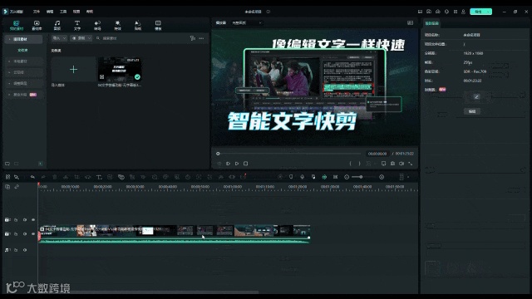Click the 项目信息 tab in right panel
Screen dimensions: 532x299
tap(432, 23)
